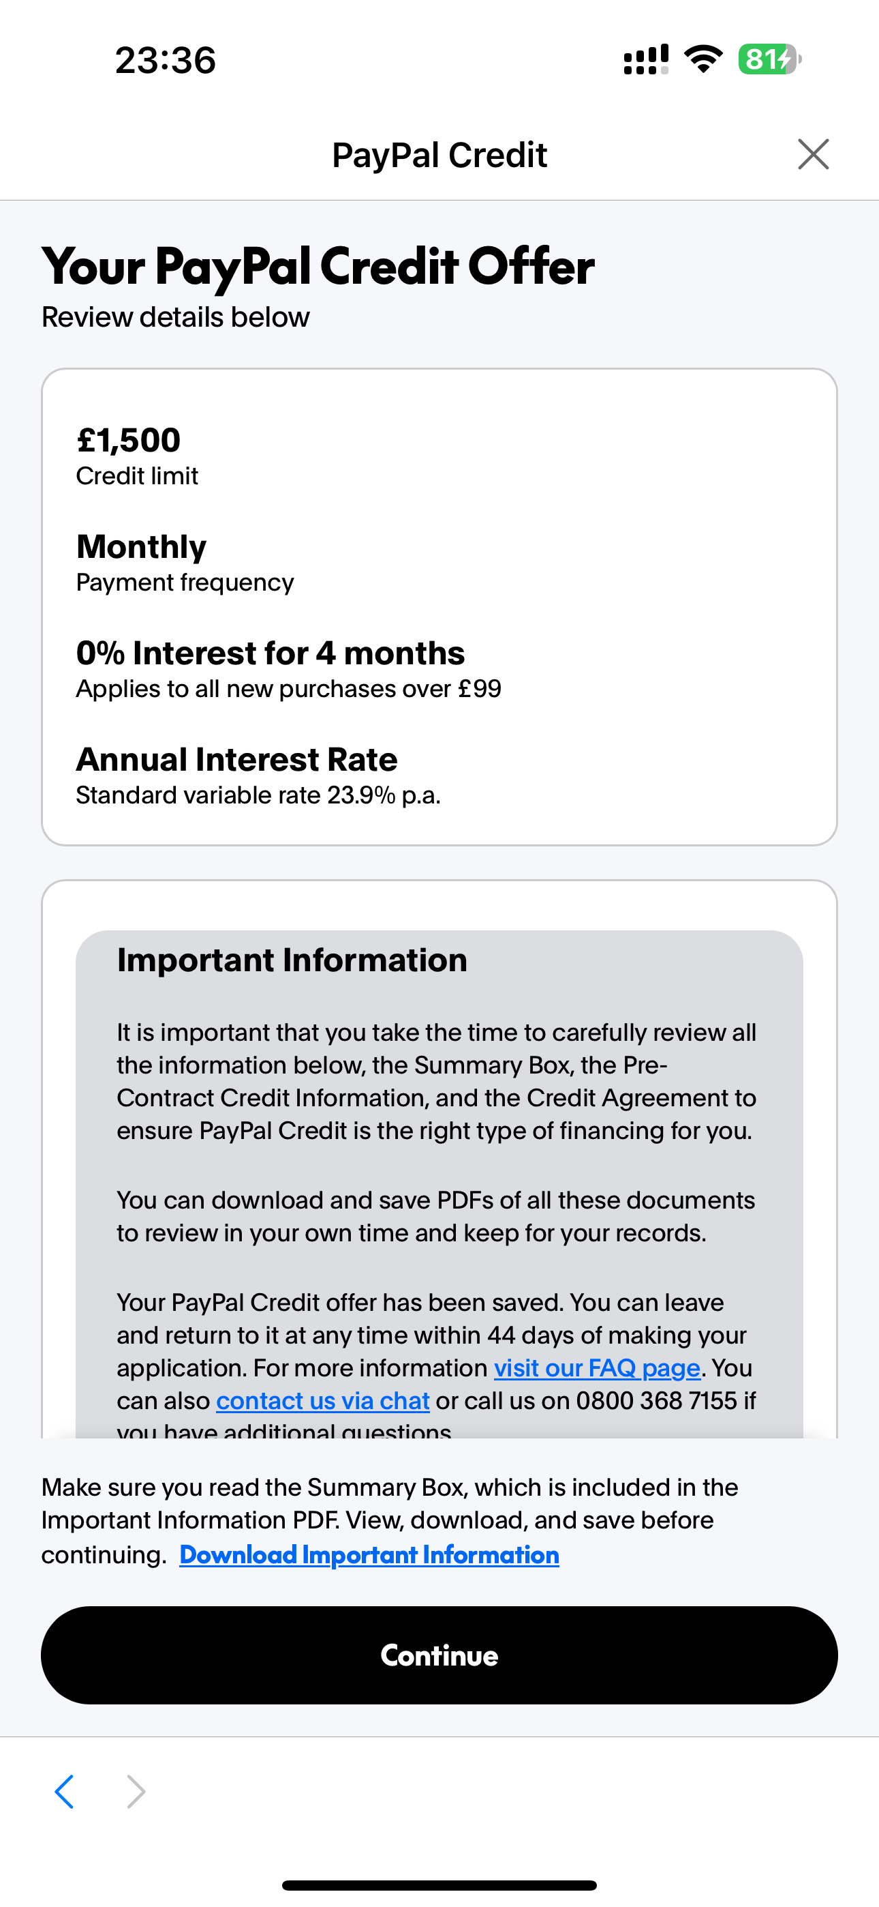Tap the Important Information heading
The width and height of the screenshot is (879, 1907).
tap(292, 960)
